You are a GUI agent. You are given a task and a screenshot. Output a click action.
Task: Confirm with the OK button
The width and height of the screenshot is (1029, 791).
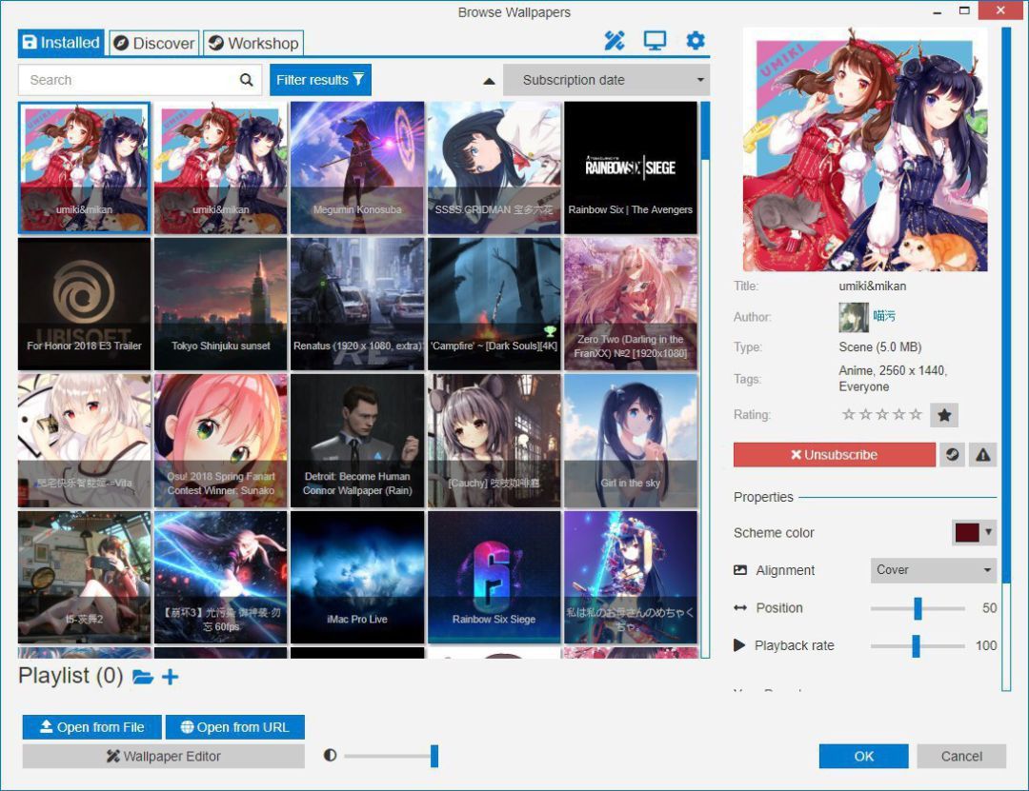click(x=863, y=756)
